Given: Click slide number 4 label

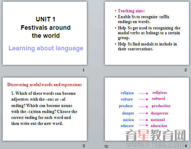Looking at the screenshot, I should 186,146.
